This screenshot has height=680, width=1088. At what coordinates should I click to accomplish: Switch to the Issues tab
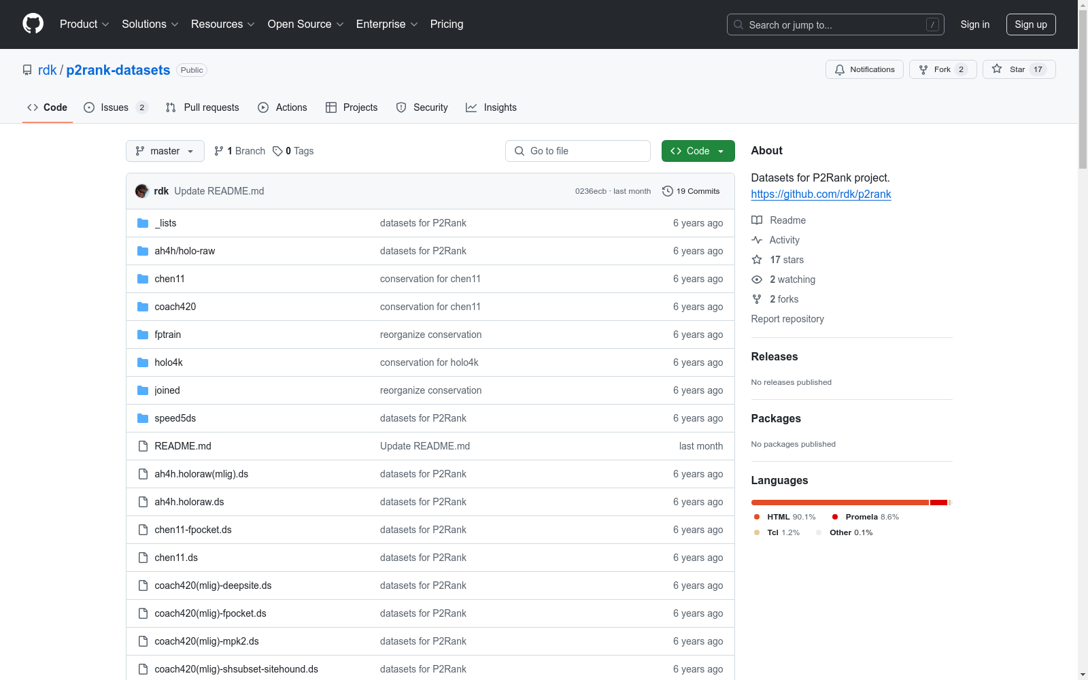(x=116, y=107)
